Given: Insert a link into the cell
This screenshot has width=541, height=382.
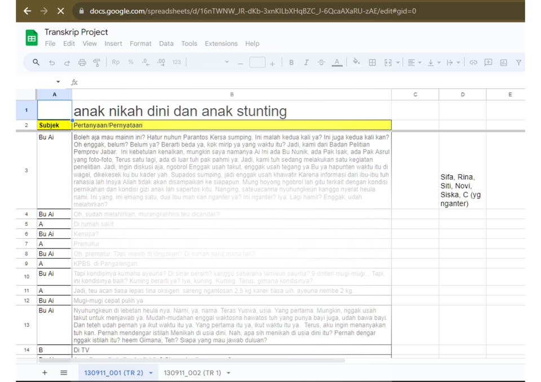Looking at the screenshot, I should 473,62.
